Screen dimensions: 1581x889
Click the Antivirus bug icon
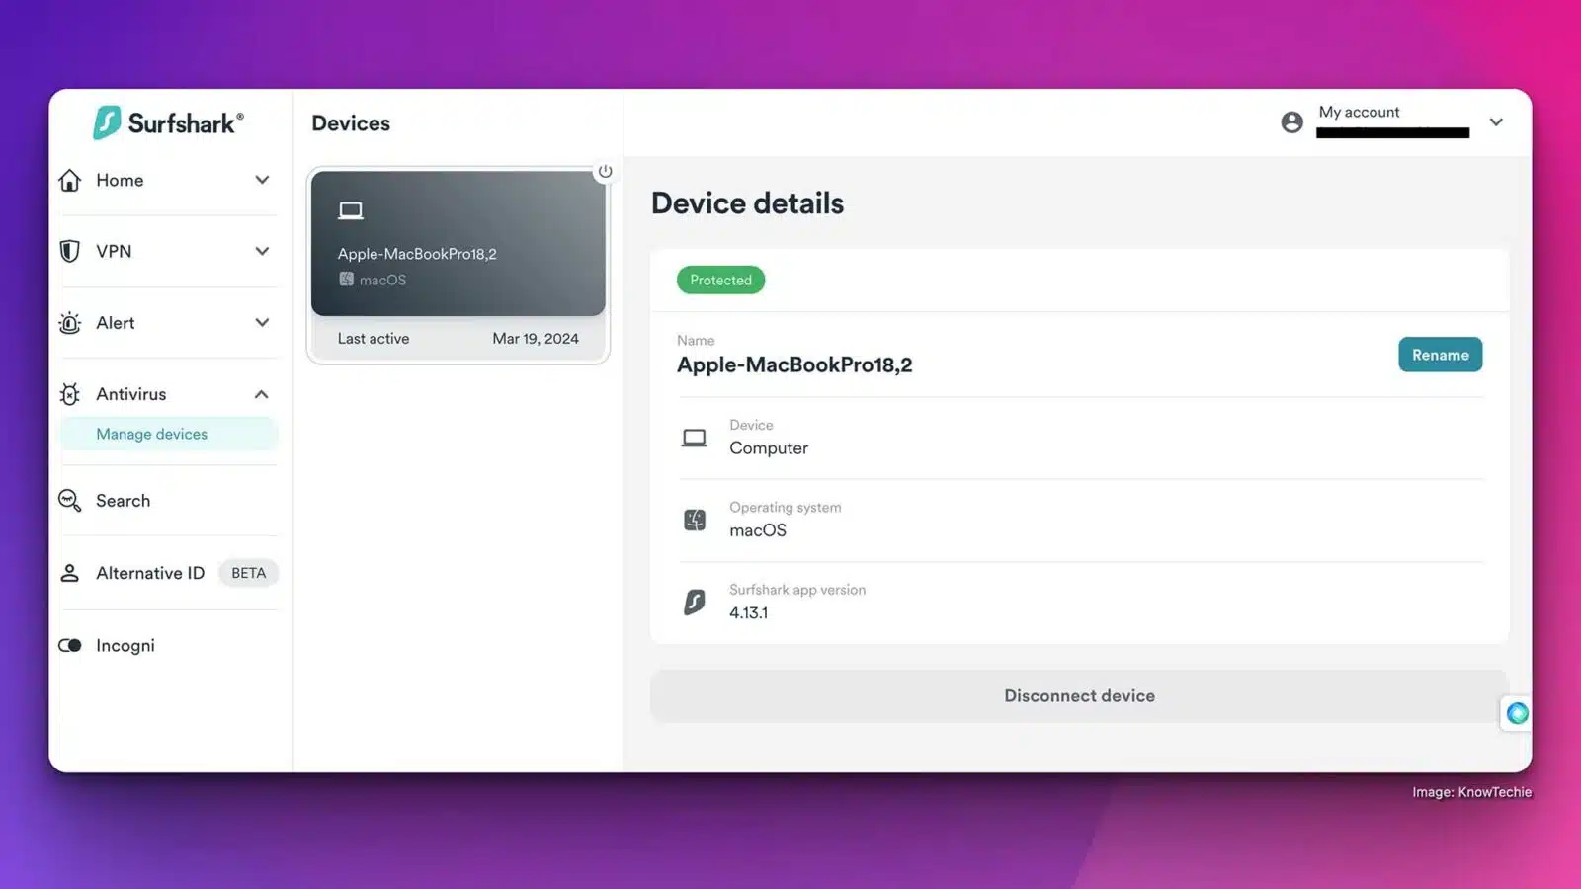click(69, 394)
